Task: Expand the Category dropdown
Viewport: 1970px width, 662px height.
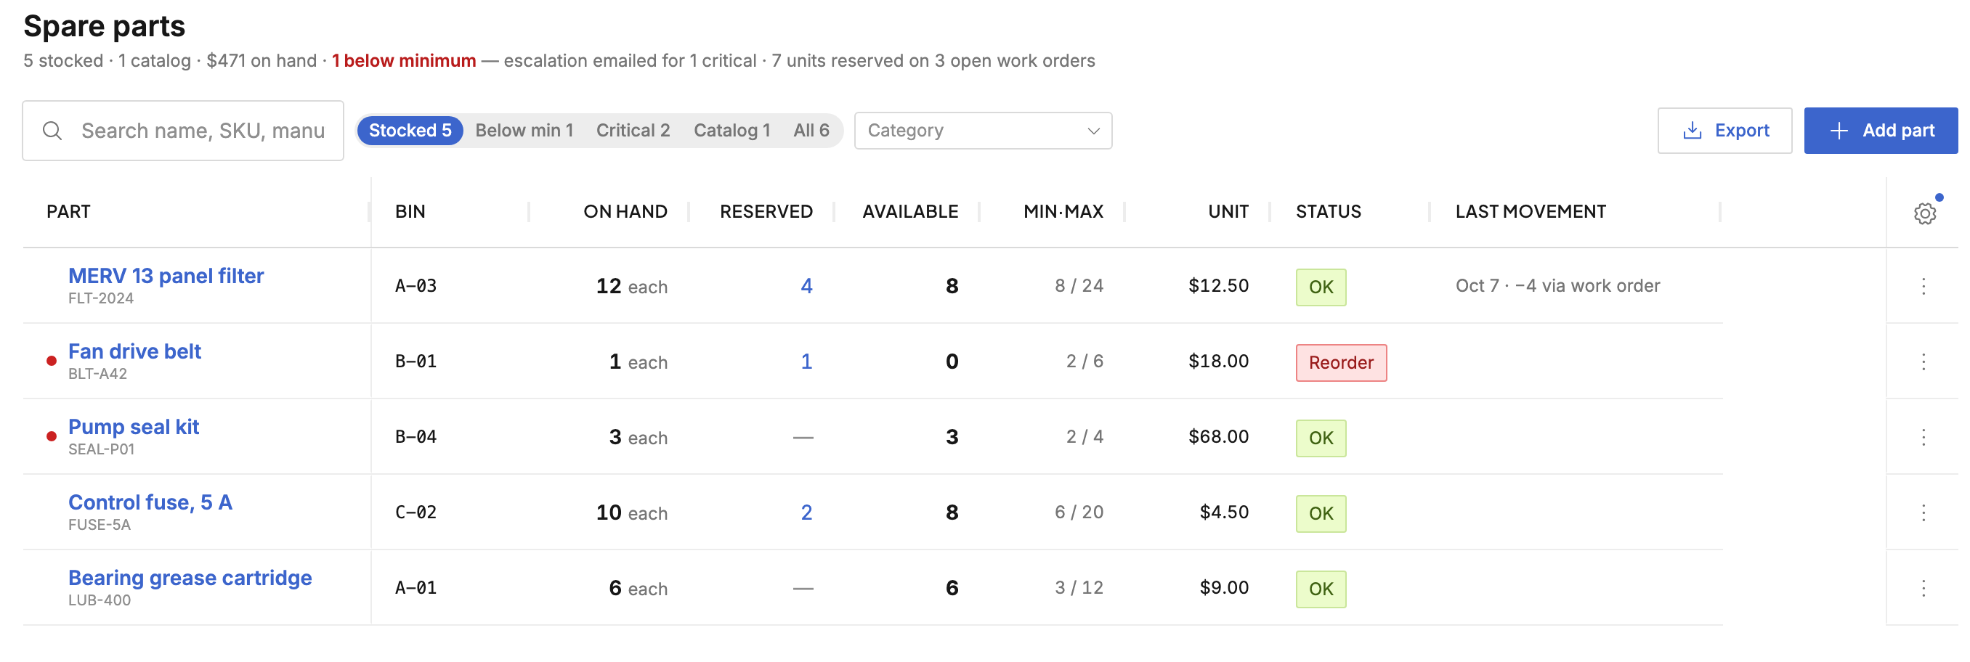Action: (x=983, y=131)
